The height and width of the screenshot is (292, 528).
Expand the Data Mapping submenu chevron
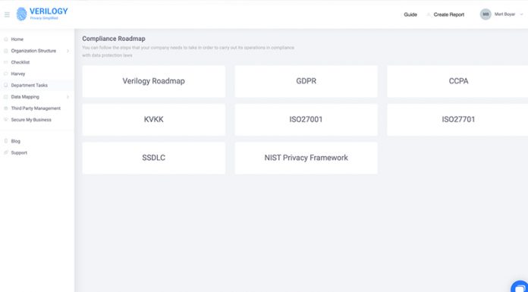click(68, 97)
